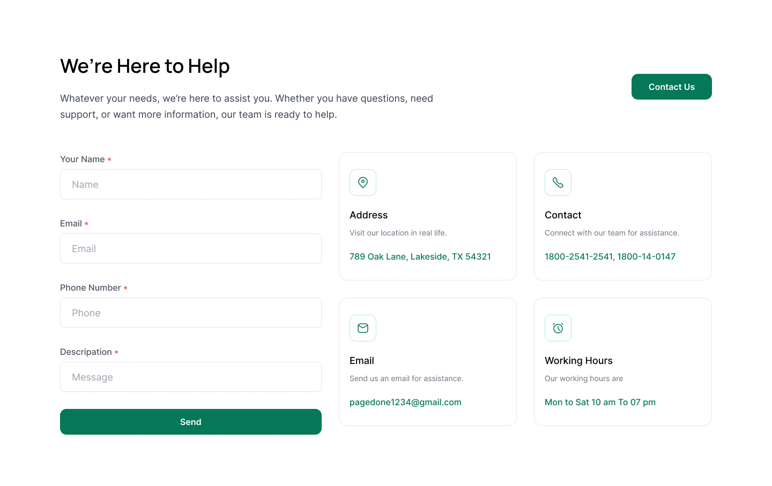The image size is (772, 486).
Task: Click into the Email input field
Action: pos(191,248)
